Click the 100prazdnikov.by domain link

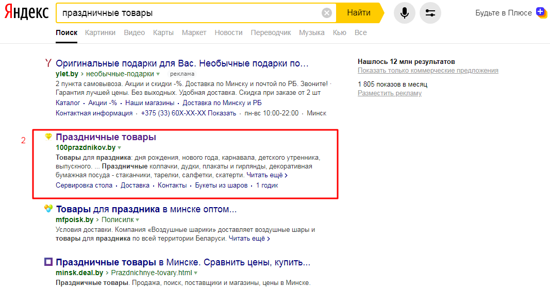click(86, 147)
